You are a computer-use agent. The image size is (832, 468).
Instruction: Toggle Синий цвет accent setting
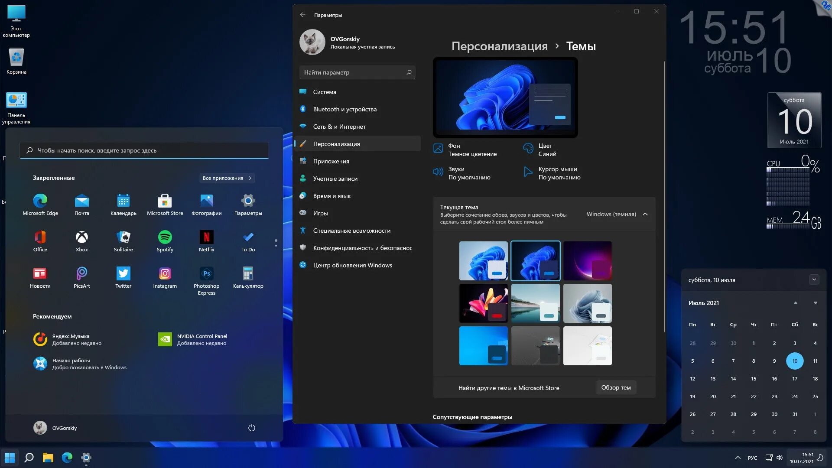point(546,149)
